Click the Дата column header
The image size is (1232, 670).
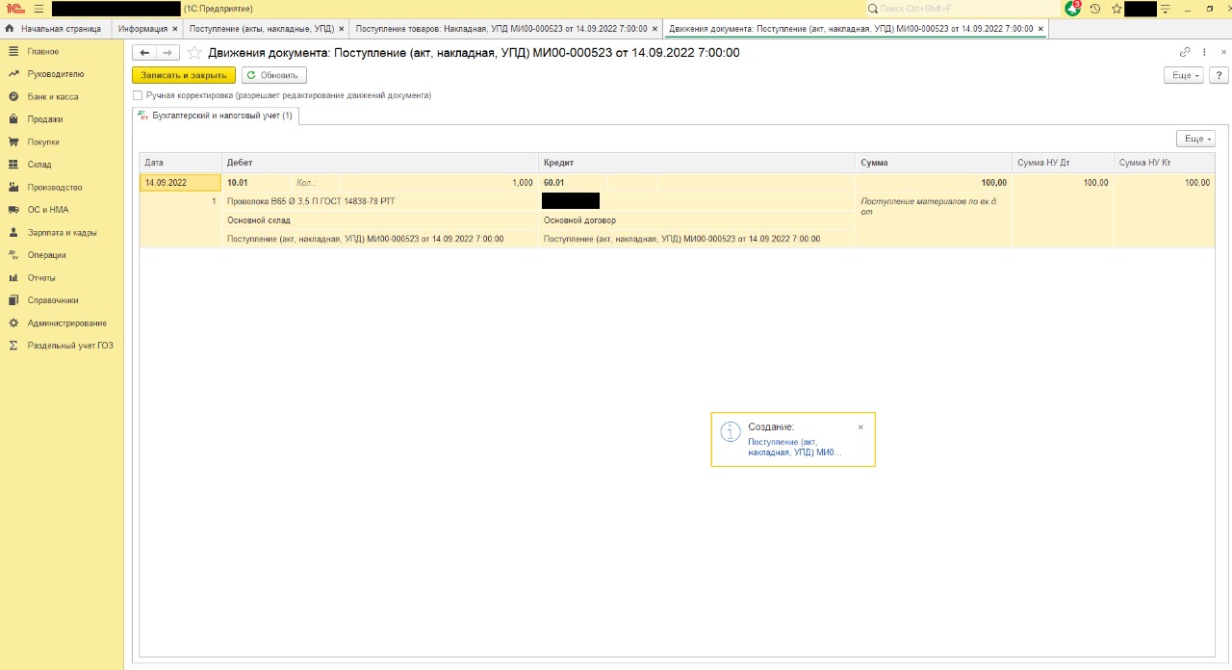pos(181,163)
